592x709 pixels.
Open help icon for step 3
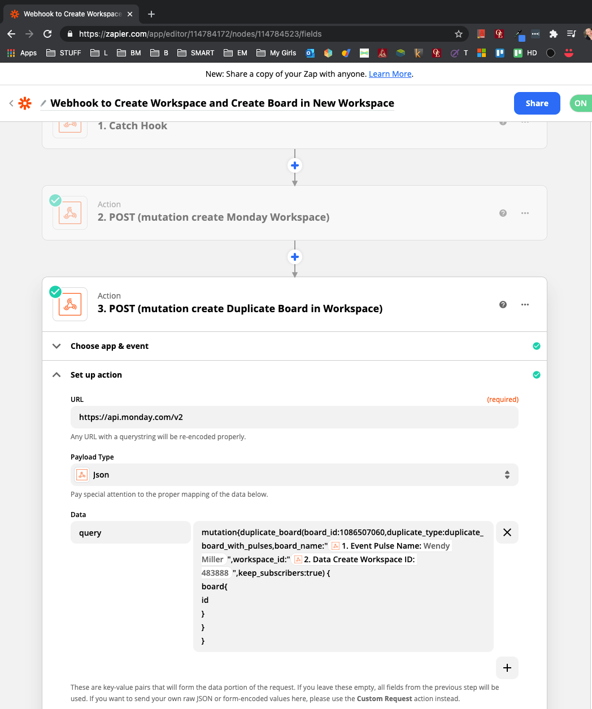503,304
